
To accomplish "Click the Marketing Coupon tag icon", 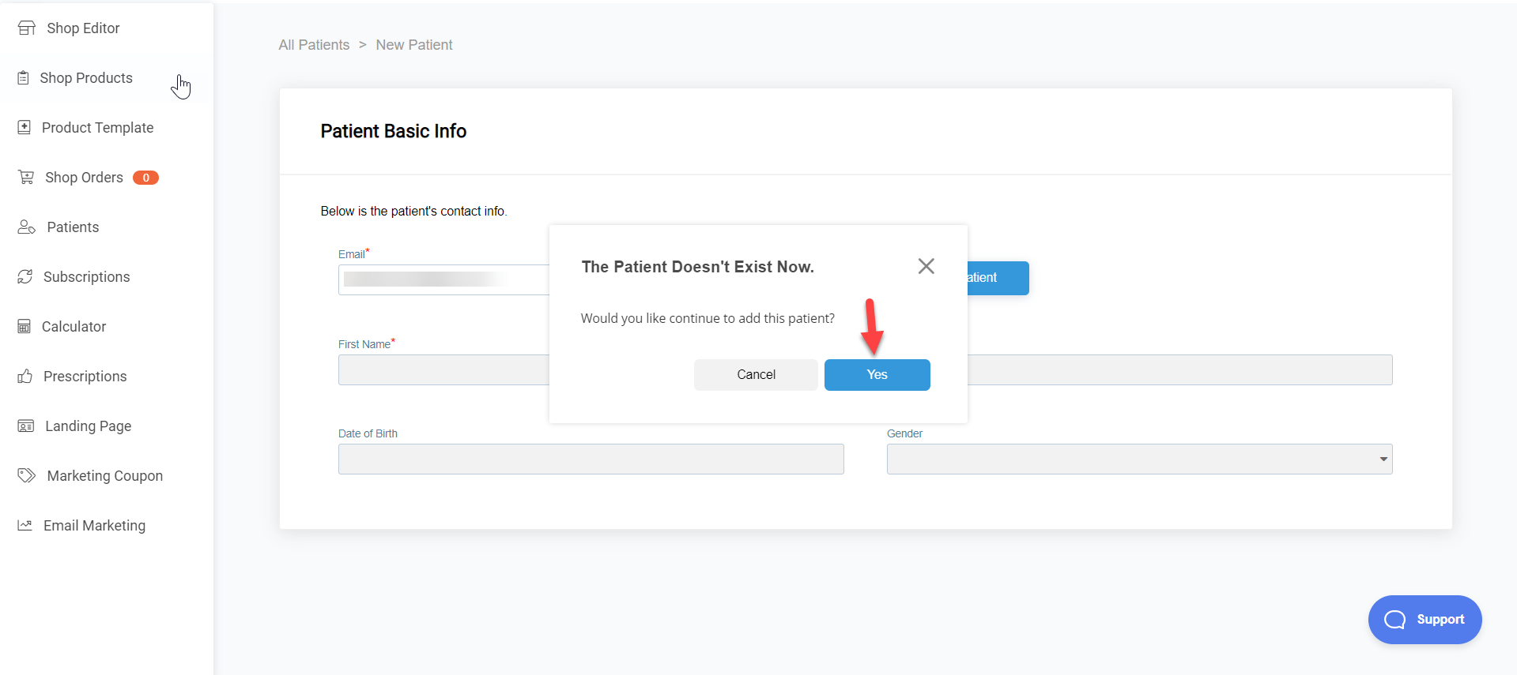I will [x=27, y=476].
